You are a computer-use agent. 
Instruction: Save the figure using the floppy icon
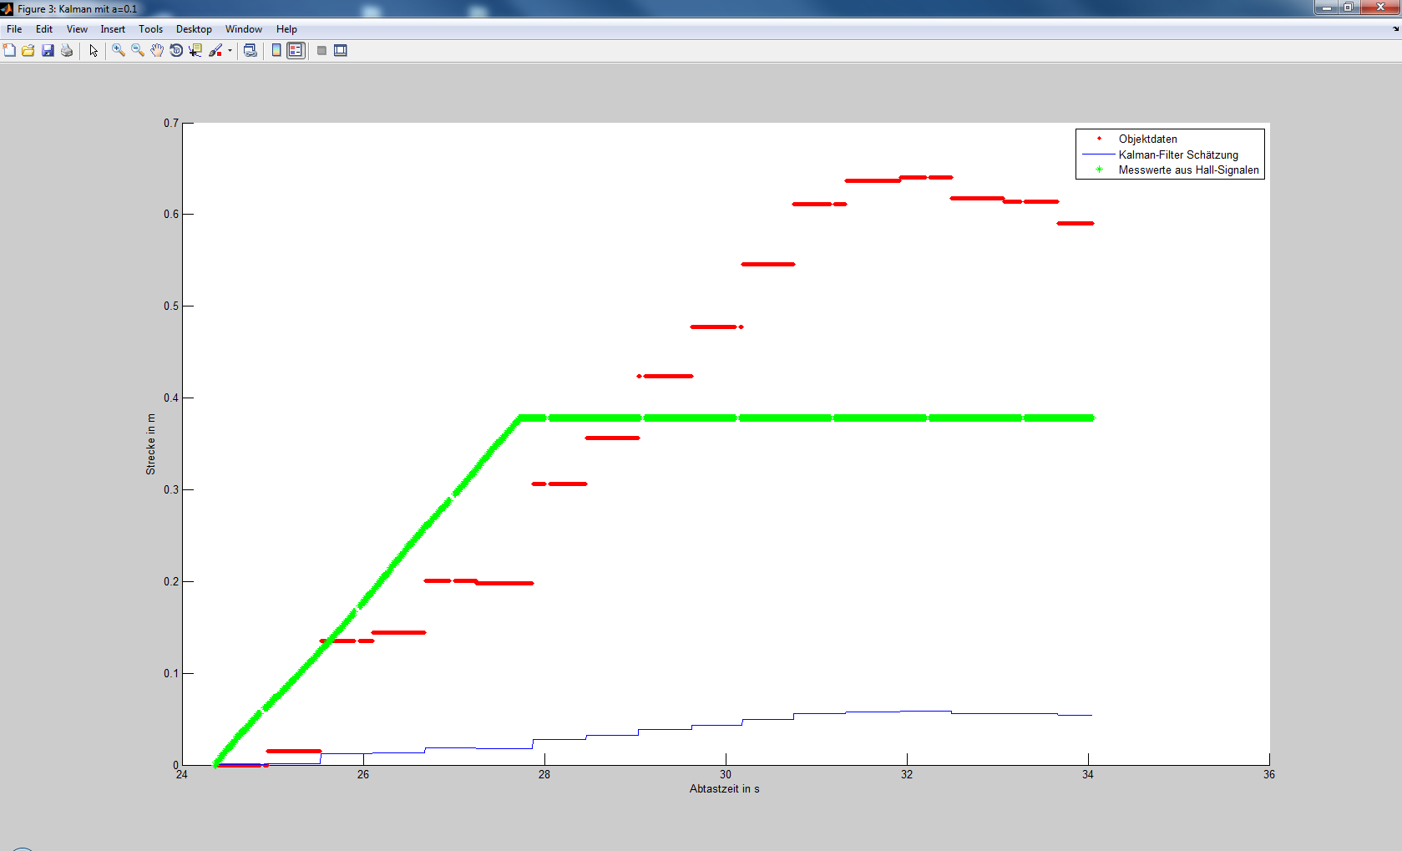pos(48,51)
